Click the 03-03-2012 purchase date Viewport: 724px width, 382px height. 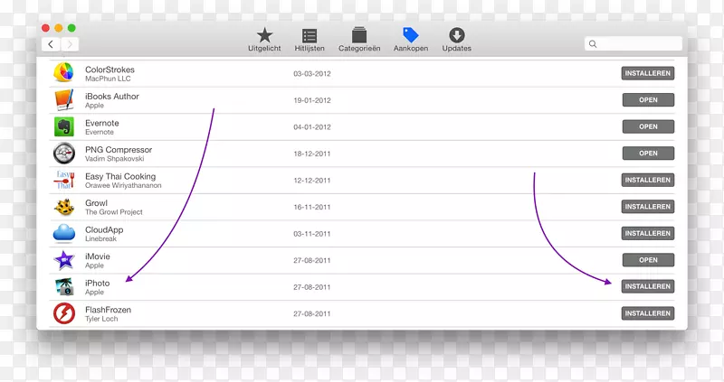[x=312, y=74]
